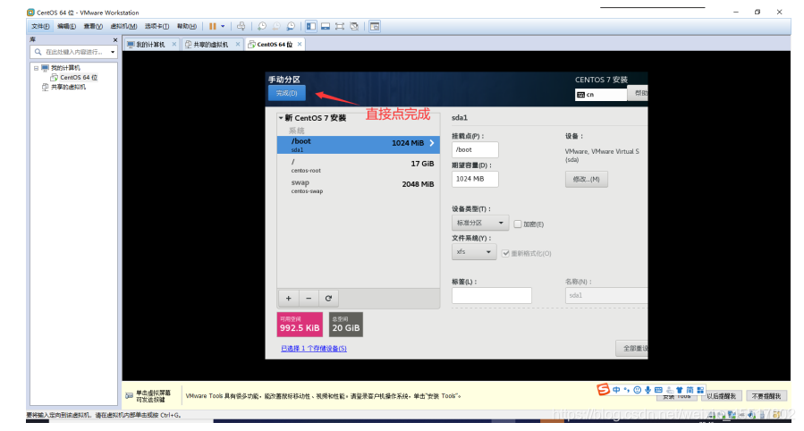Click the console view toolbar icon
This screenshot has width=804, height=431.
(375, 26)
